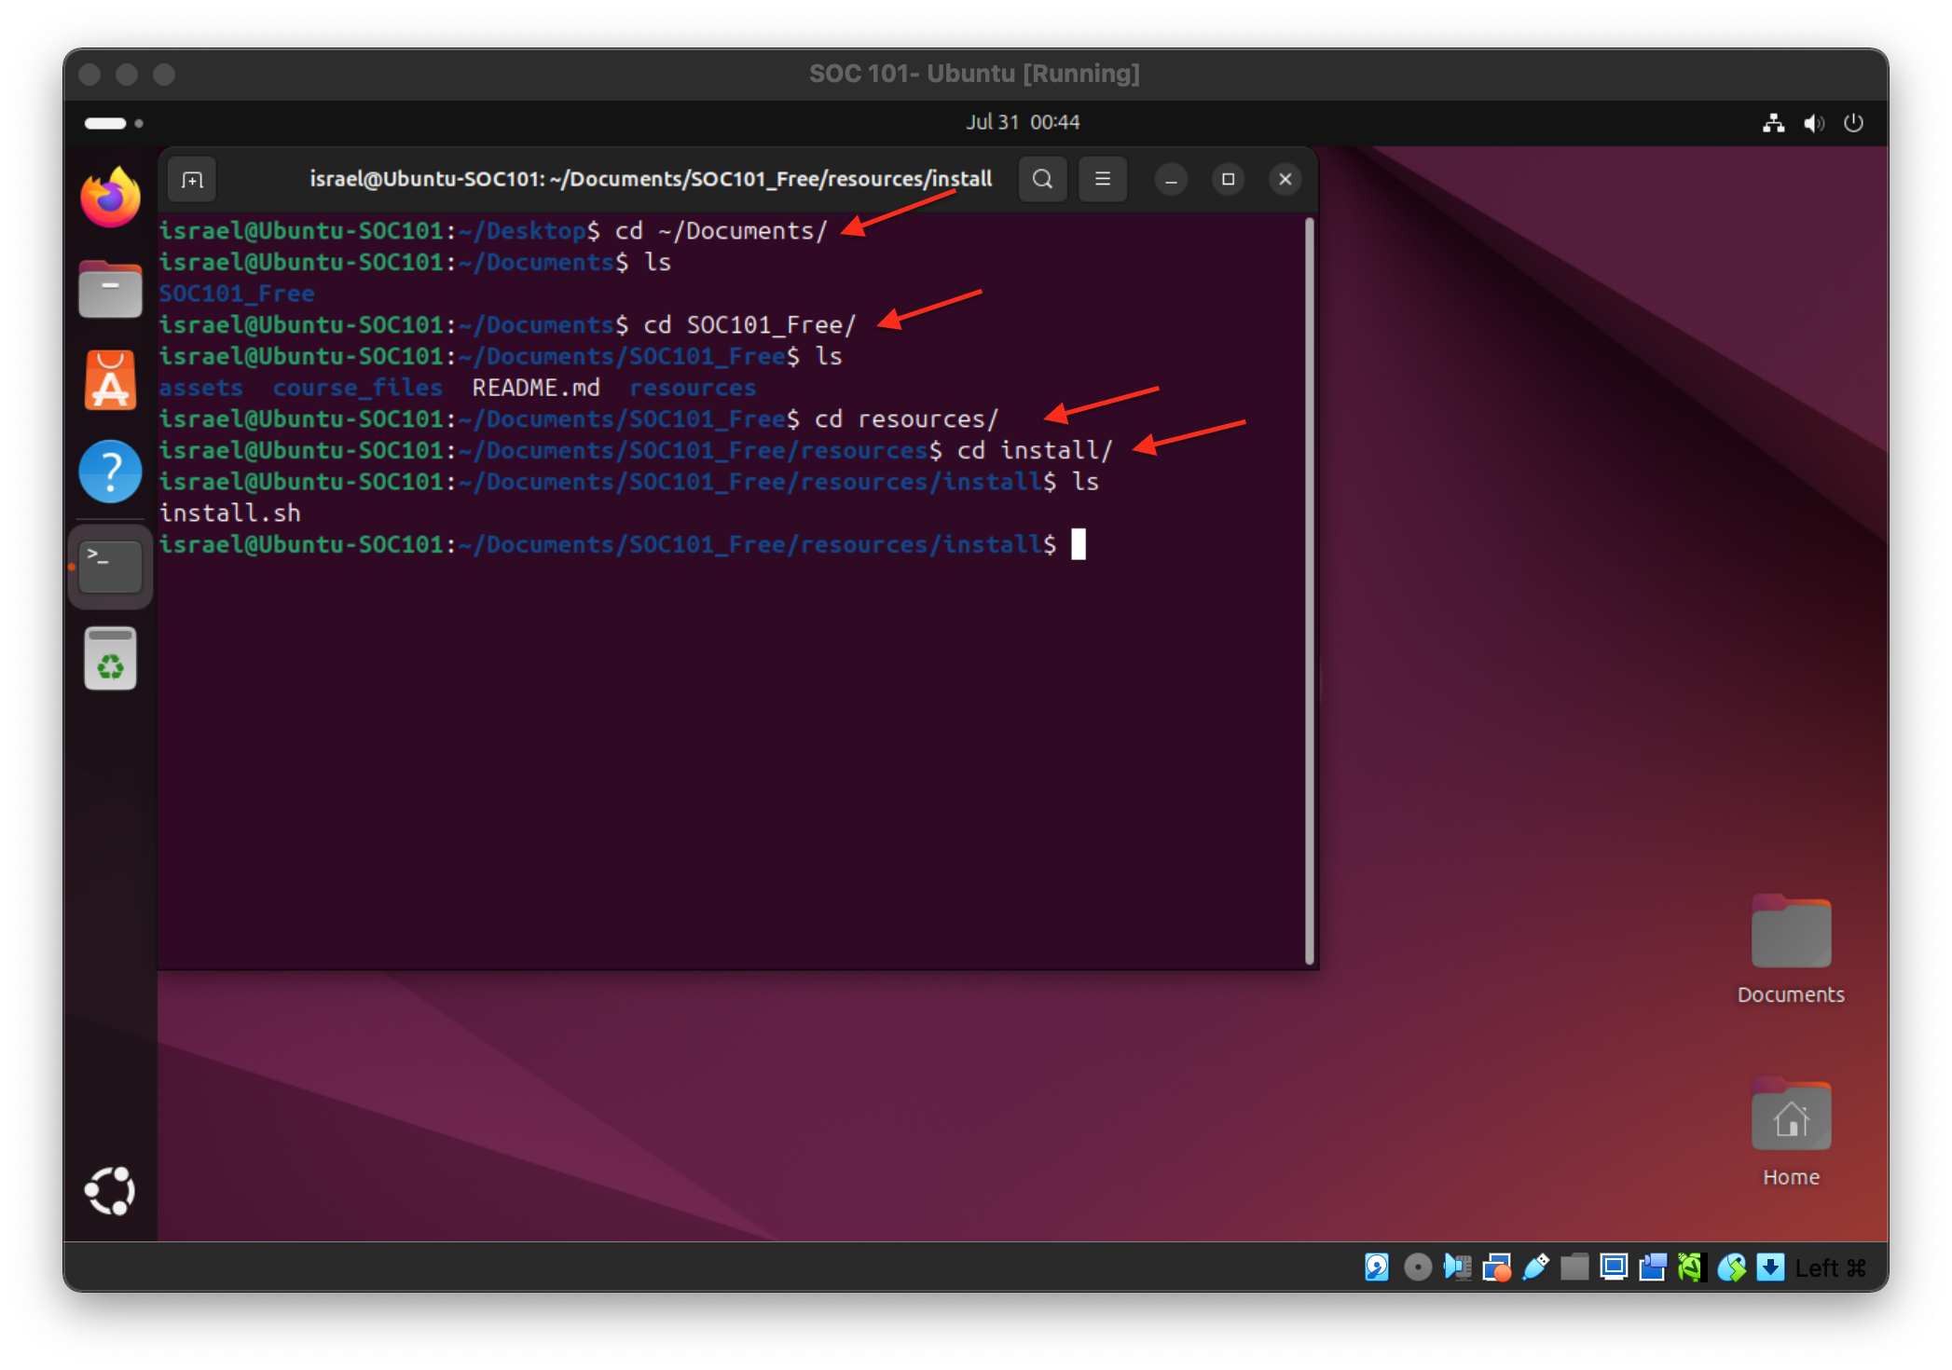Image resolution: width=1952 pixels, height=1370 pixels.
Task: Click the course_files directory name
Action: (357, 388)
